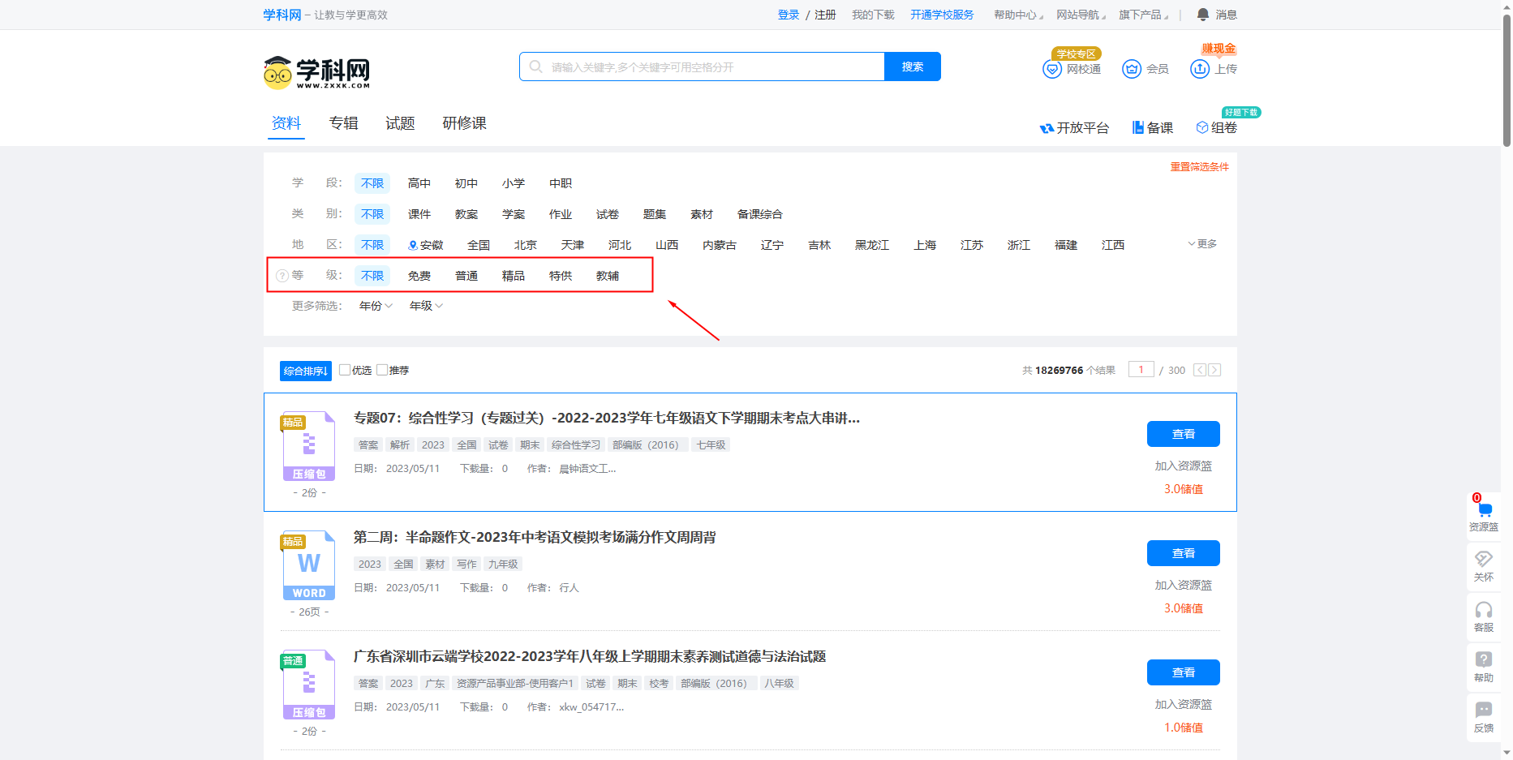Click the 关怀 sidebar icon
1513x760 pixels.
tap(1484, 566)
